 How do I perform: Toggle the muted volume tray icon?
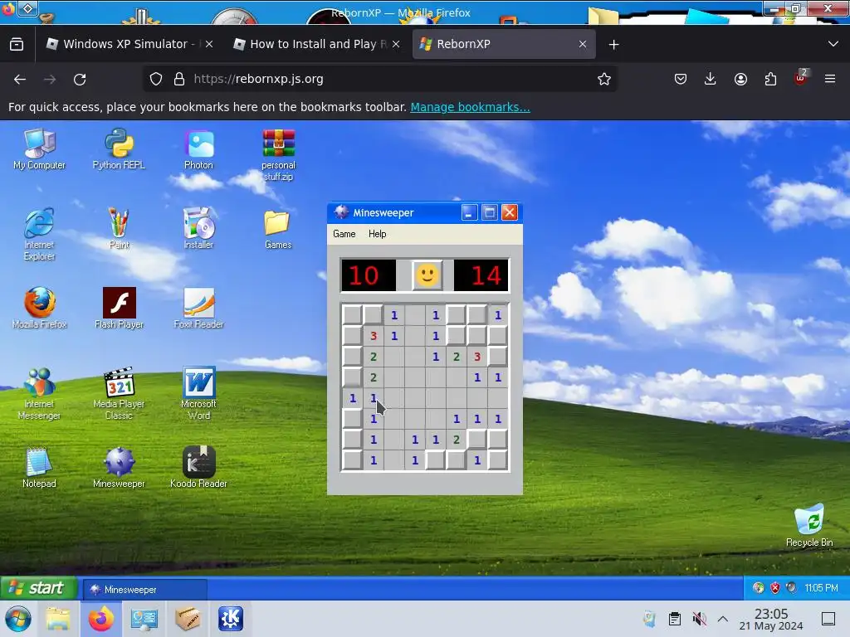[x=699, y=619]
